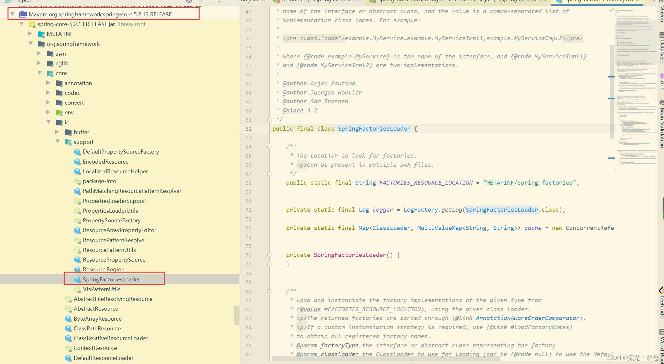This screenshot has height=364, width=664.
Task: Click the DefaultPropertySourceFactory class icon
Action: pos(78,152)
